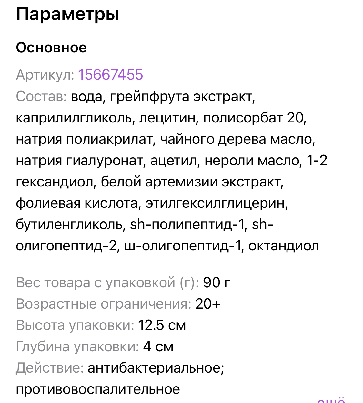
Task: Click the 'Вес товара с упаковкой (г):' label
Action: click(107, 282)
